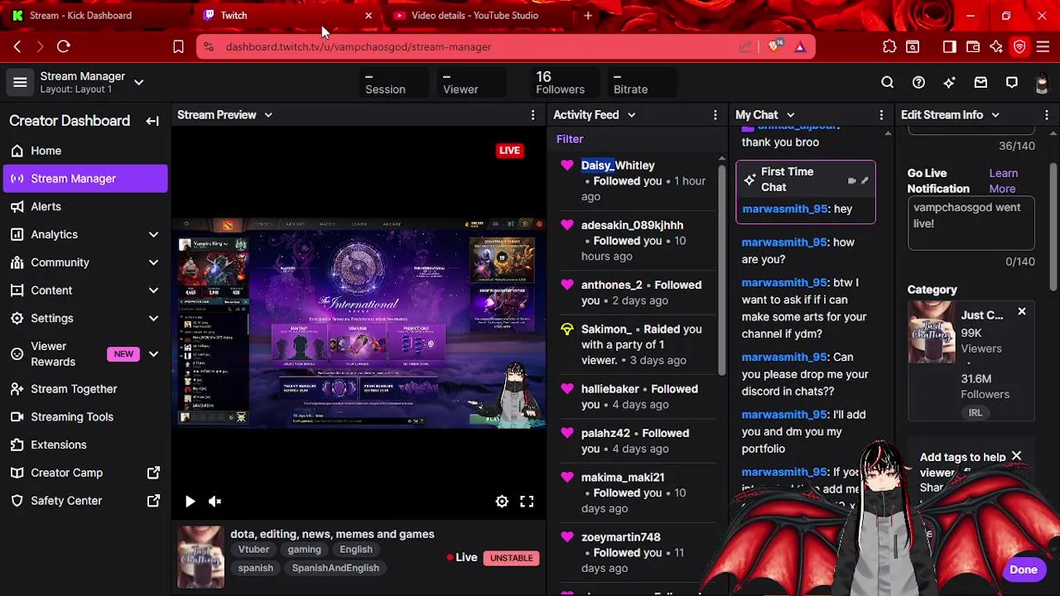Image resolution: width=1060 pixels, height=596 pixels.
Task: Open a new browser tab
Action: point(588,15)
